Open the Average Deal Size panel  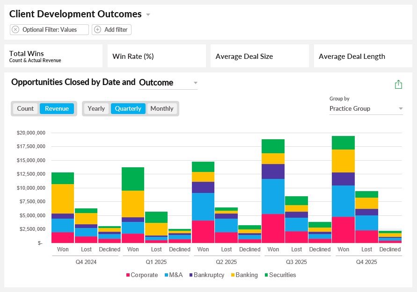click(x=260, y=56)
